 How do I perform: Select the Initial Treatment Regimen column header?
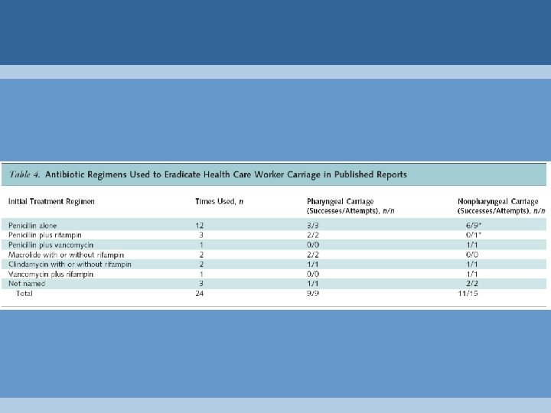coord(51,202)
